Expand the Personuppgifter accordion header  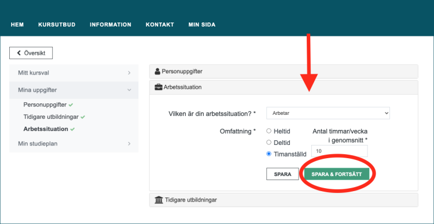point(284,72)
